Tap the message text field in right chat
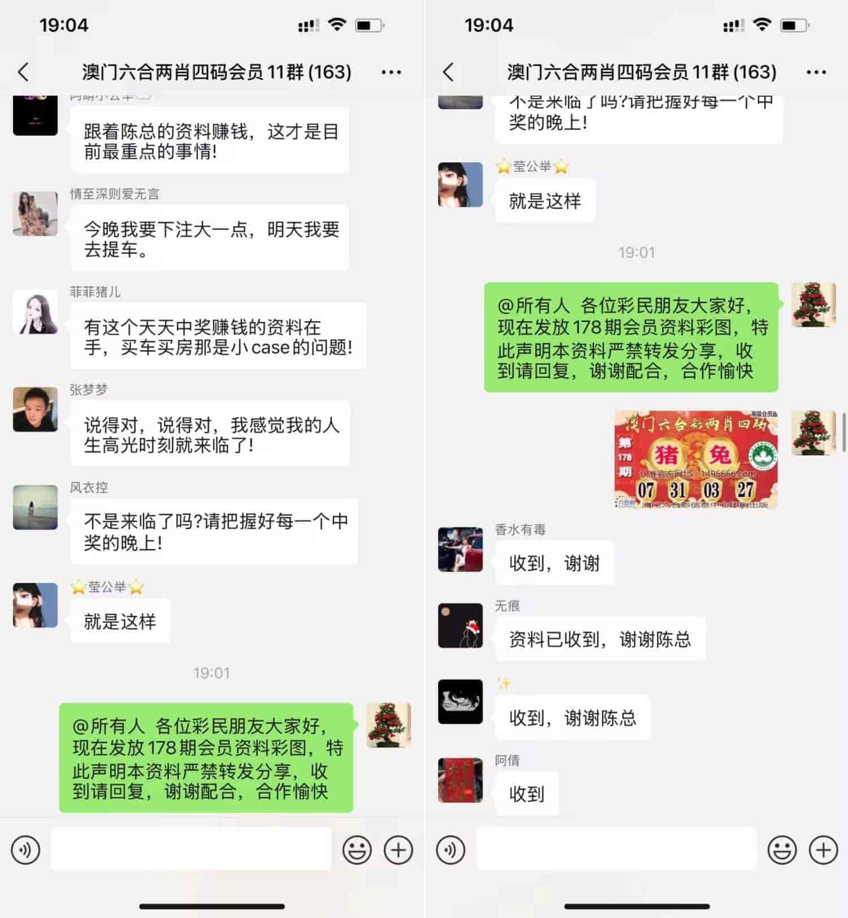 [616, 848]
